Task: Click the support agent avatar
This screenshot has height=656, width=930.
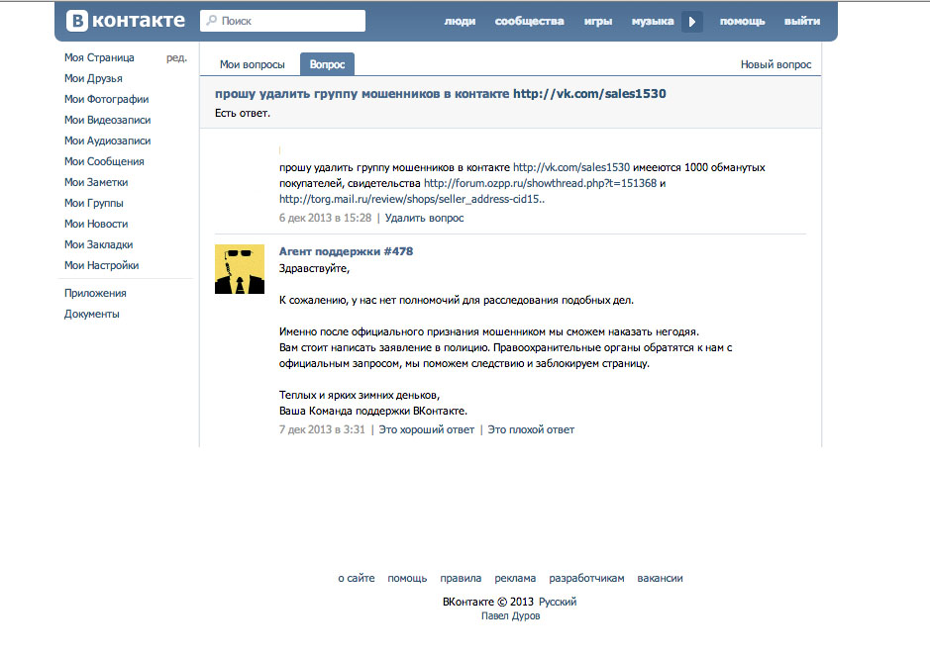Action: pyautogui.click(x=240, y=269)
